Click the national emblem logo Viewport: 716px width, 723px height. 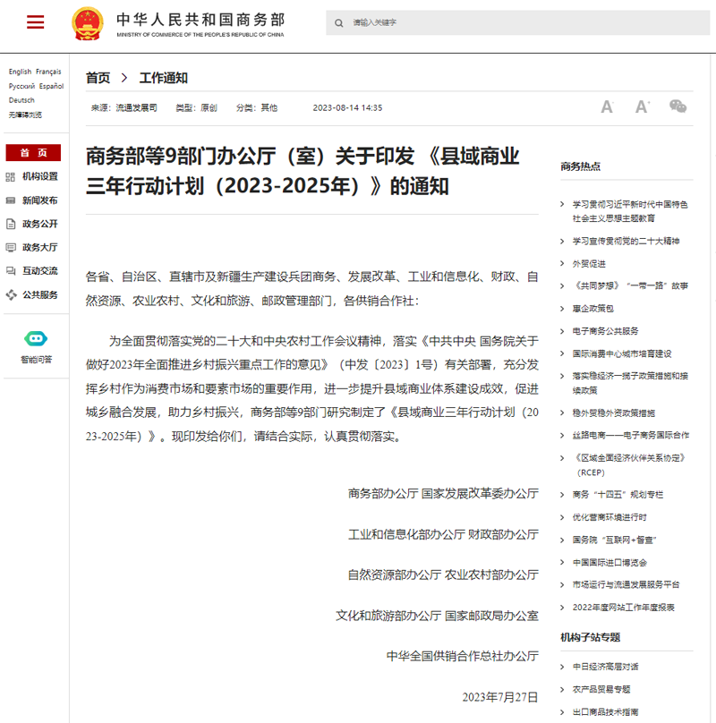coord(87,23)
